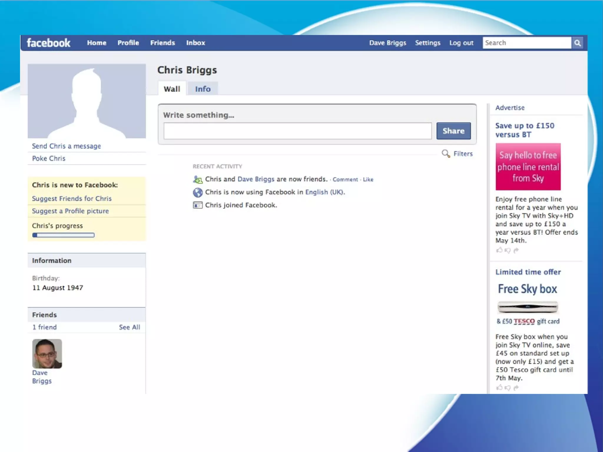Select the Wall tab
Image resolution: width=603 pixels, height=452 pixels.
(x=172, y=89)
